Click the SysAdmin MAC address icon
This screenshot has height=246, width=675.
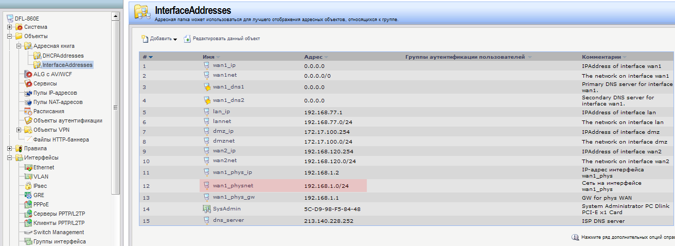tap(207, 209)
